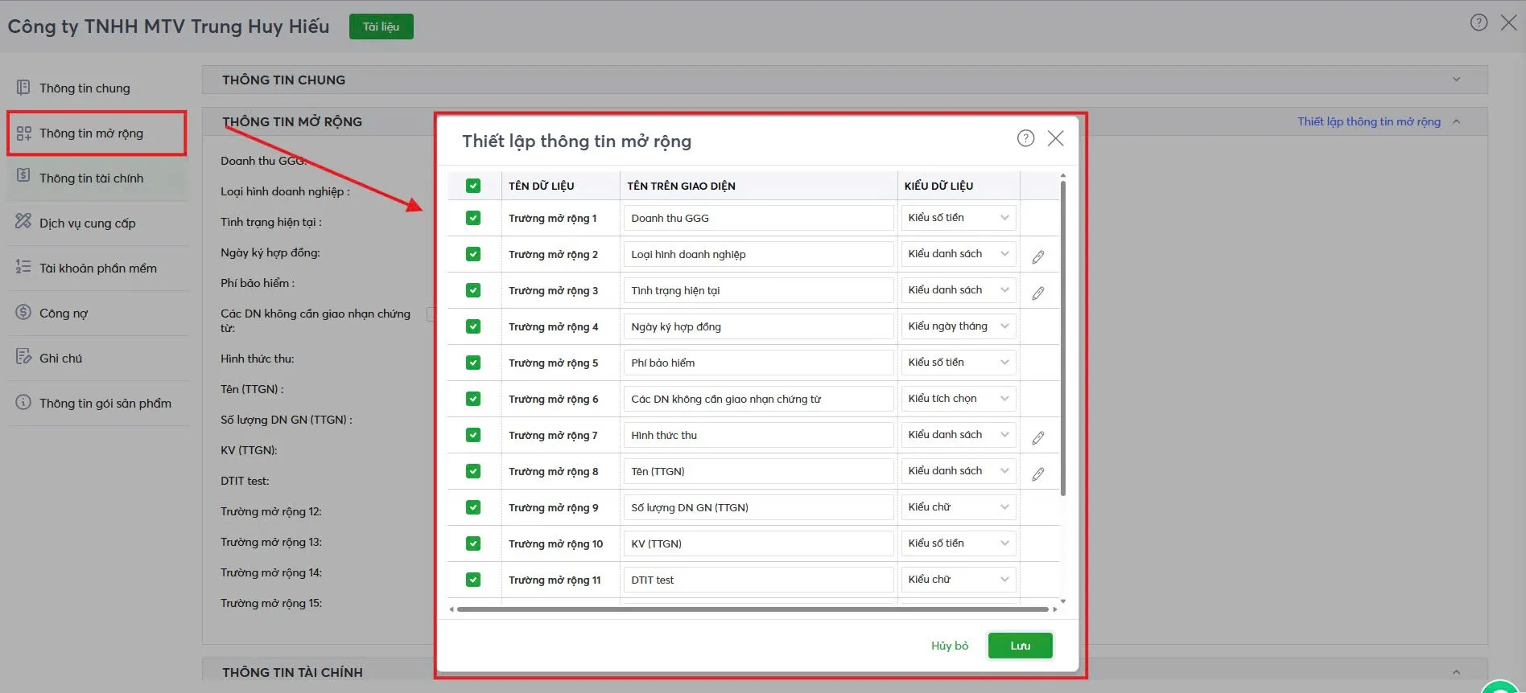Open data type dropdown for Các DN không cần giao nhận
Image resolution: width=1526 pixels, height=693 pixels.
coord(959,399)
